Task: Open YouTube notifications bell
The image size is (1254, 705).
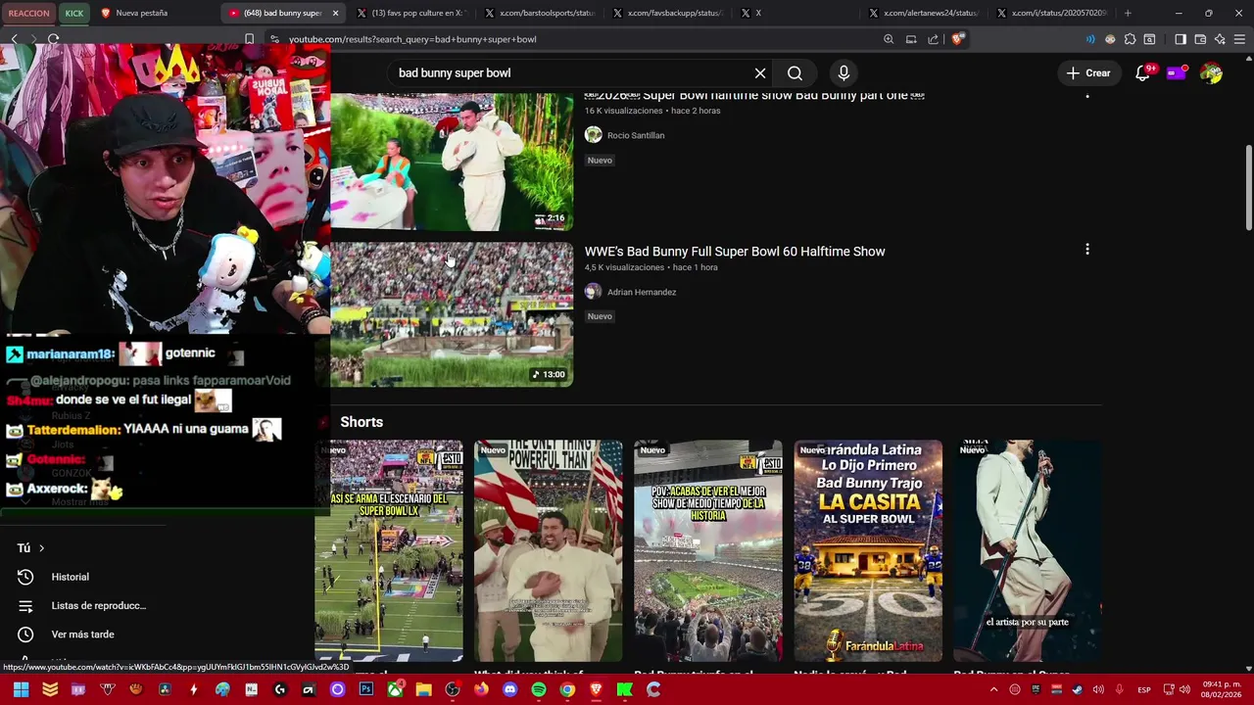Action: (x=1142, y=73)
